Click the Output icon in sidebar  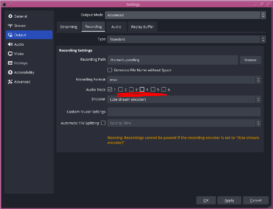tap(10, 35)
